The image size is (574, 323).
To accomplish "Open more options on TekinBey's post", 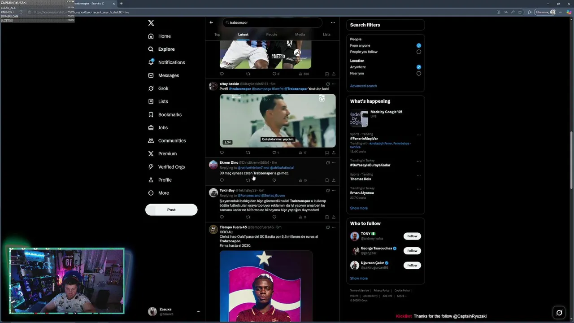I will 334,190.
